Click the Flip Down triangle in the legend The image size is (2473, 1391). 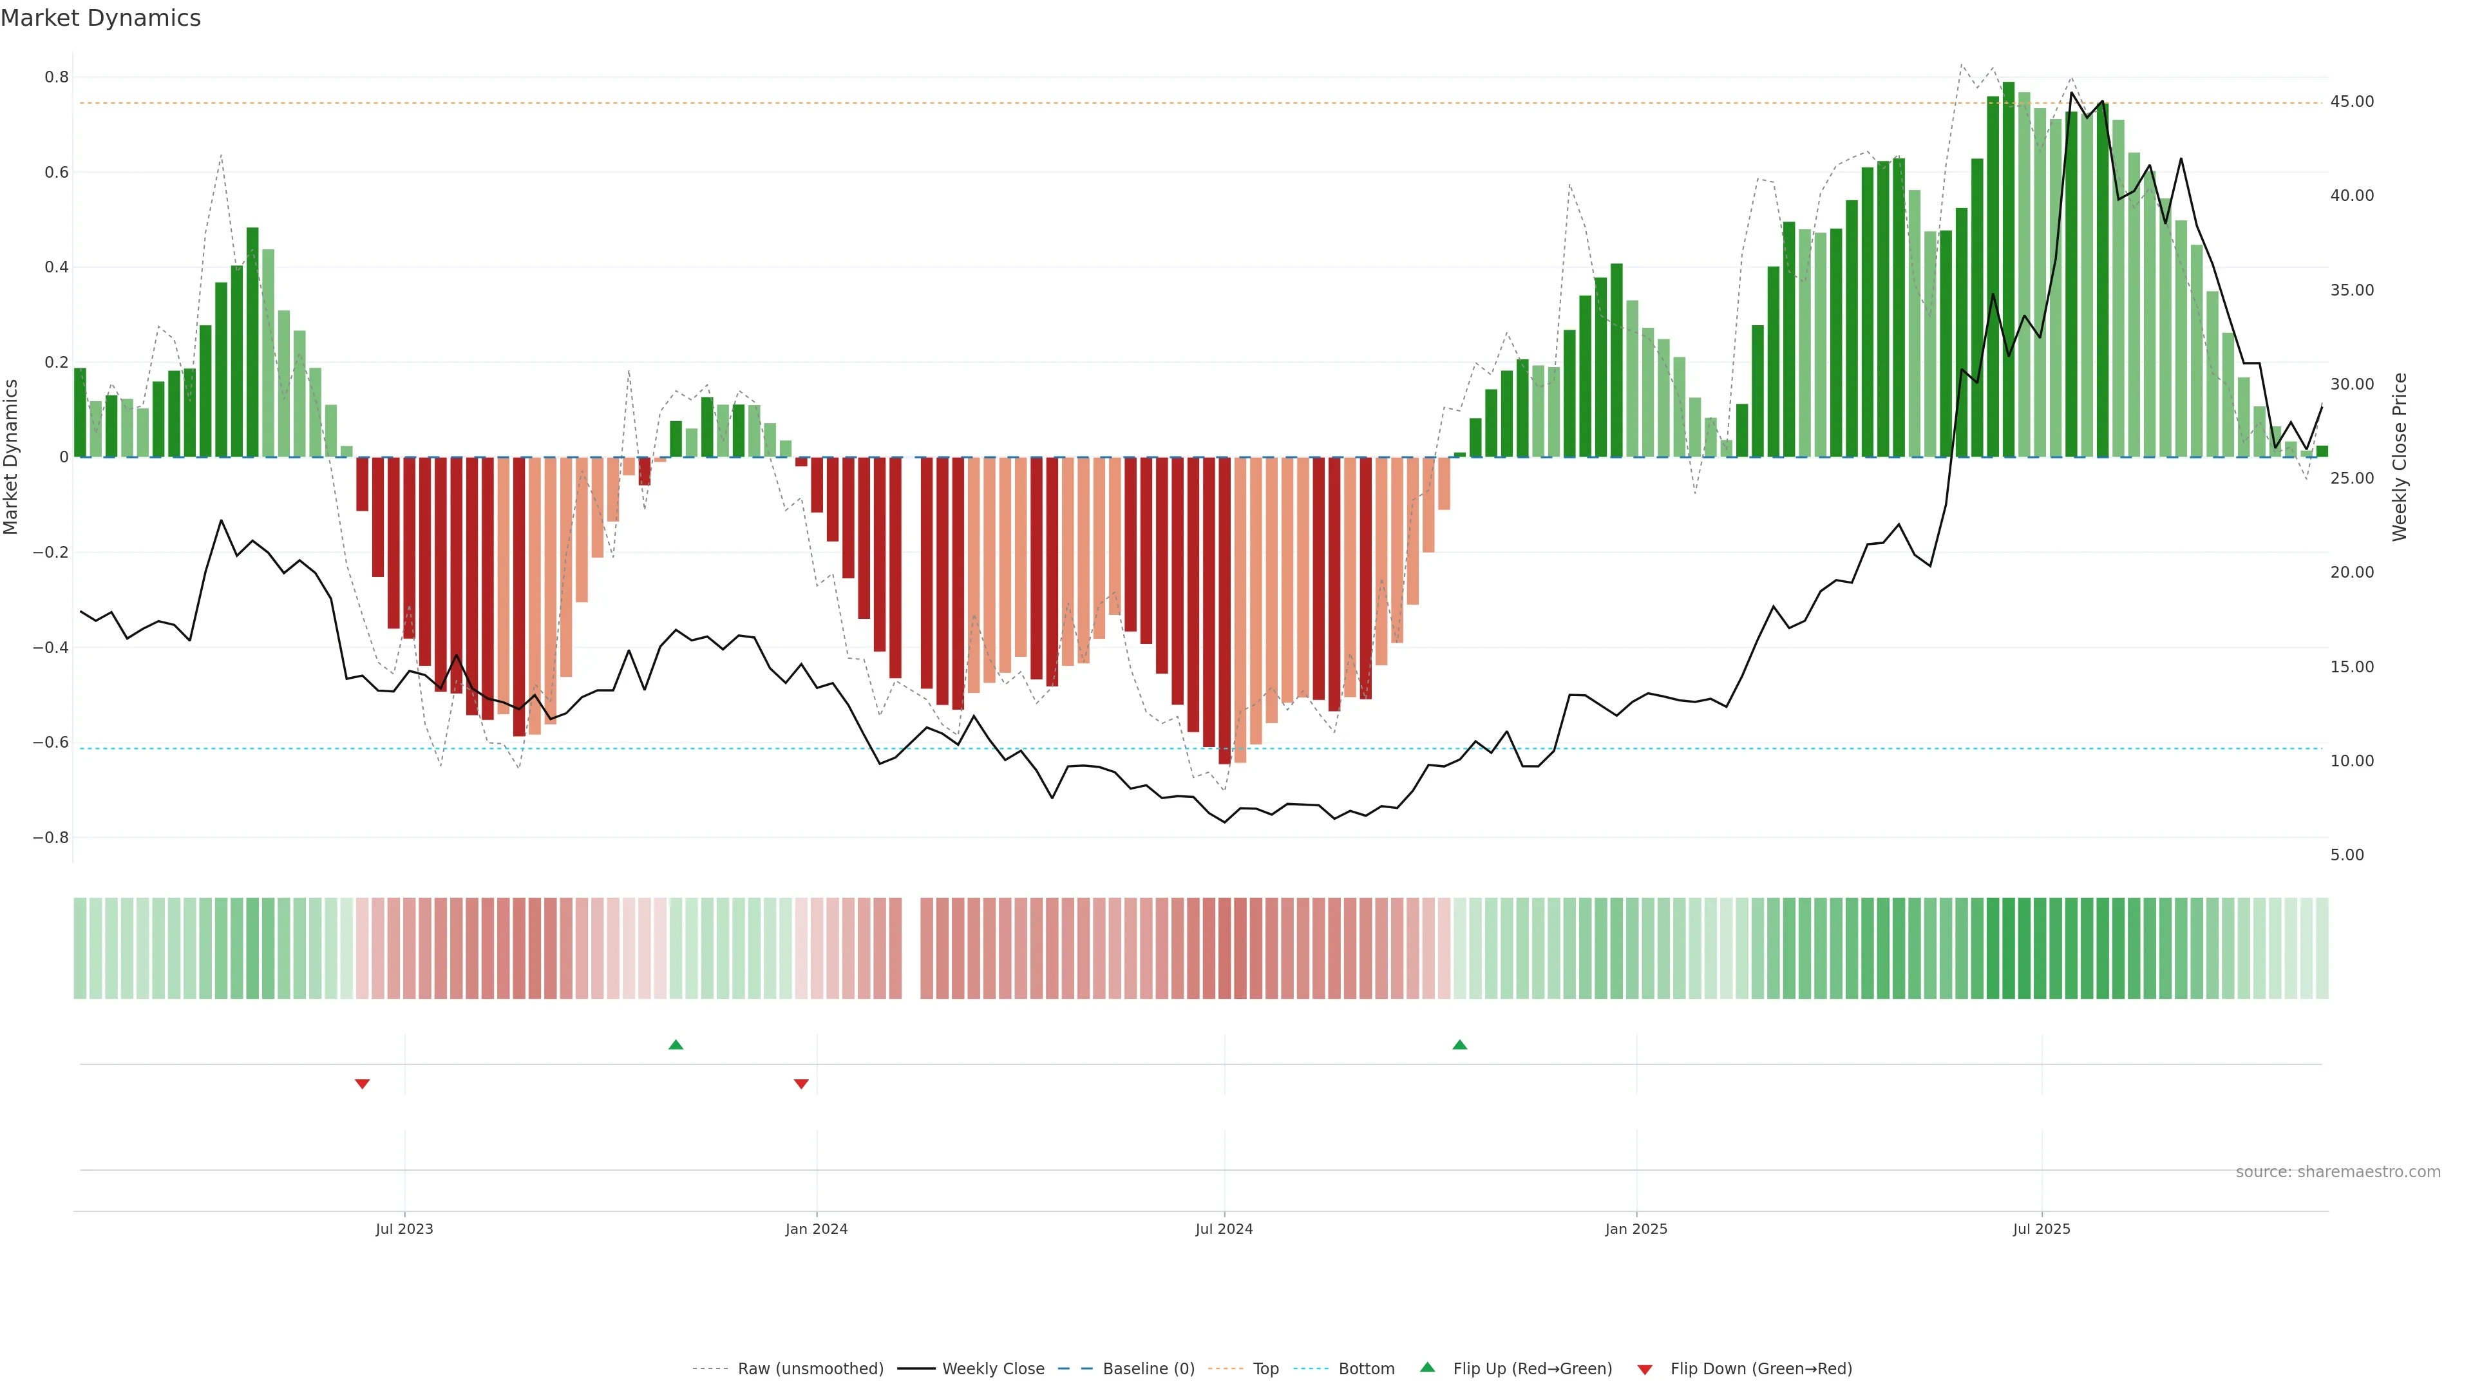1645,1369
